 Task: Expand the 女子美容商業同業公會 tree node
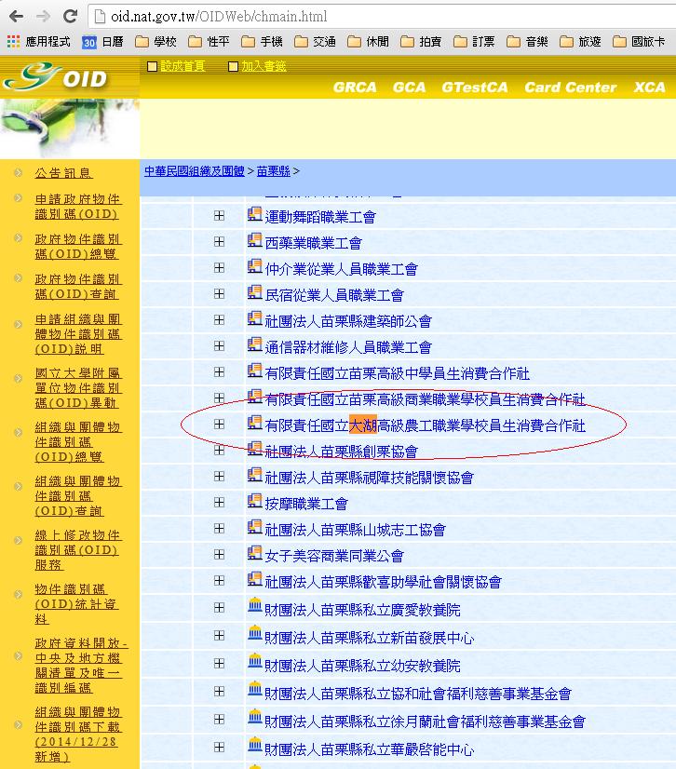point(219,555)
